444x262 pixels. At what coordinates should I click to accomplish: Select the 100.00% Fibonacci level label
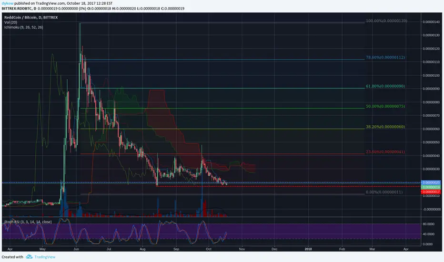(x=386, y=20)
